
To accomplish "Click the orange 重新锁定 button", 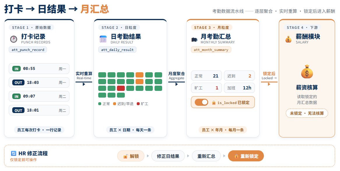I will tap(246, 156).
